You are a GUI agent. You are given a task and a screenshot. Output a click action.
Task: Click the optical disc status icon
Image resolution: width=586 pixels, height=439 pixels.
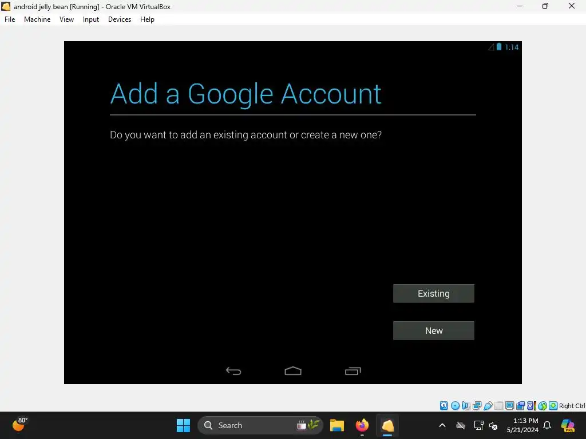(455, 406)
